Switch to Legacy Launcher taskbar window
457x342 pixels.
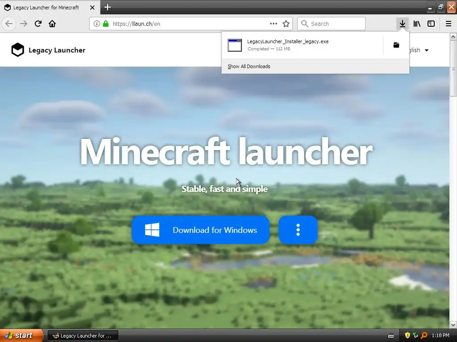tap(83, 336)
